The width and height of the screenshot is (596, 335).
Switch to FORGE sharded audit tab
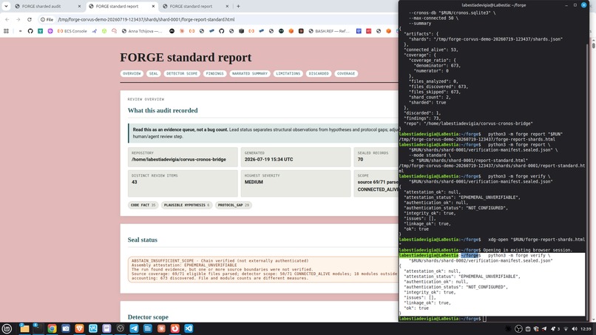click(x=48, y=6)
